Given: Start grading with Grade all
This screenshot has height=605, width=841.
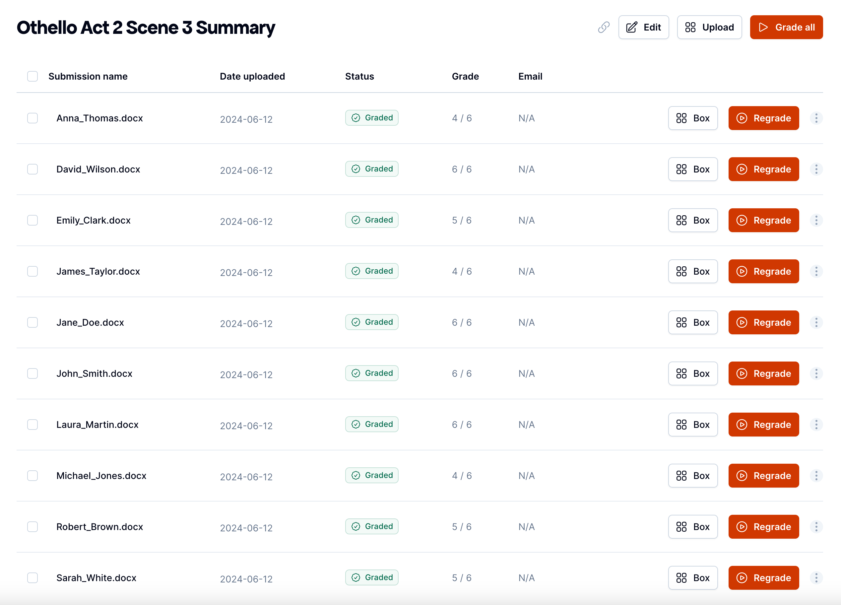Looking at the screenshot, I should click(x=786, y=27).
